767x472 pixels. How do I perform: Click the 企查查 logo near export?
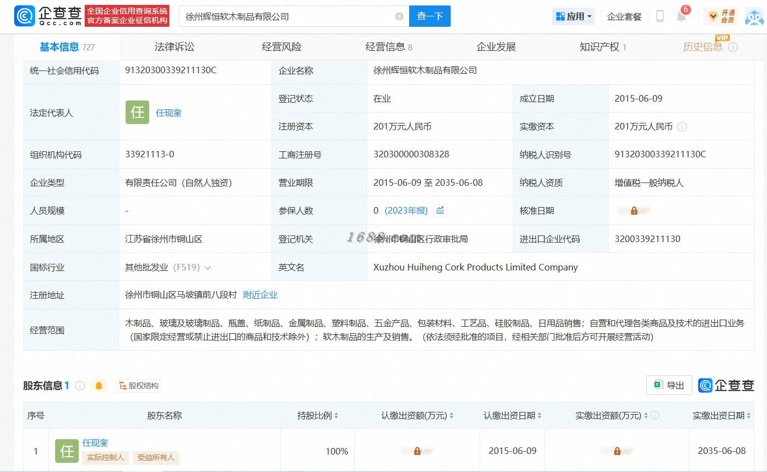point(726,385)
